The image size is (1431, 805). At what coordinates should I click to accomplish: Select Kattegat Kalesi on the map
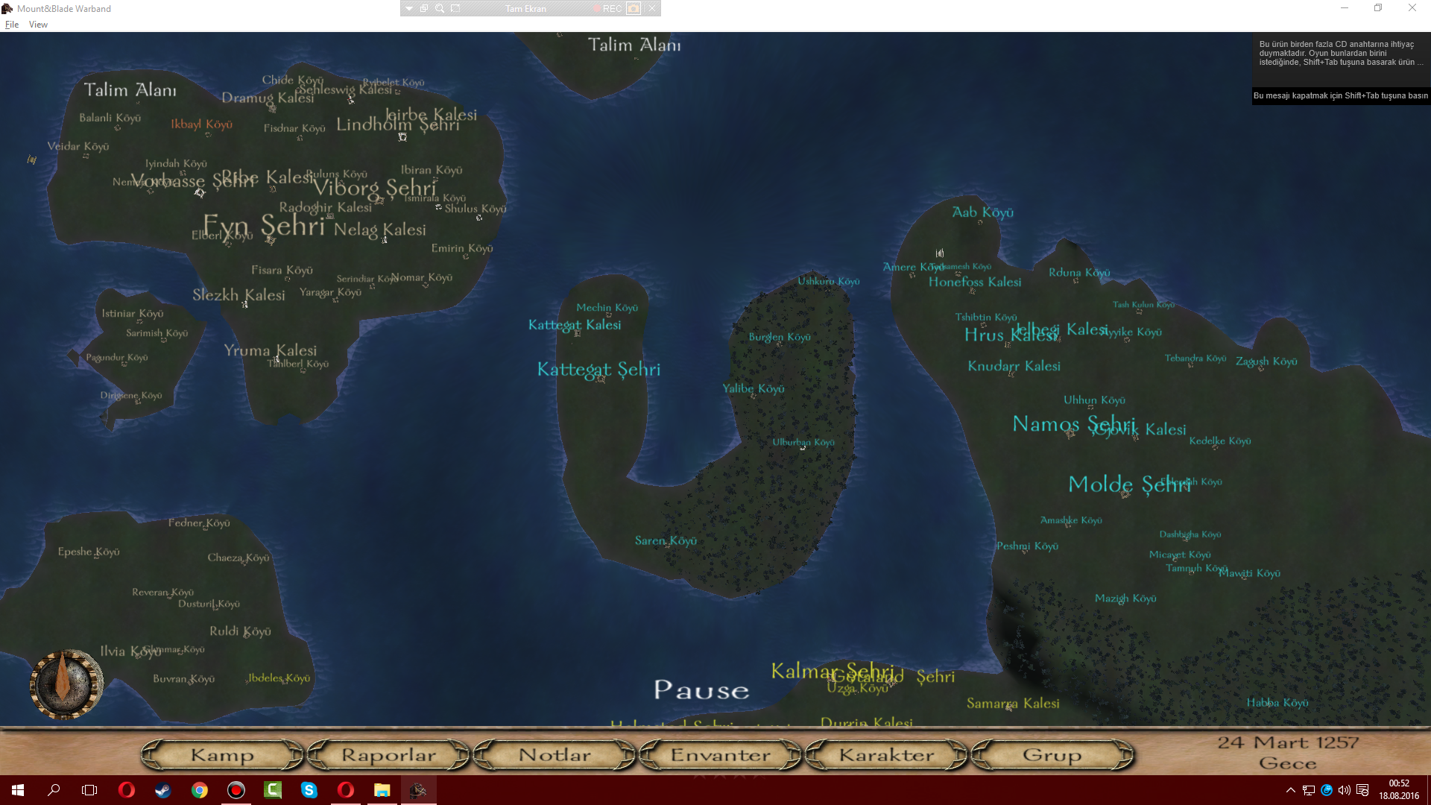(x=575, y=325)
